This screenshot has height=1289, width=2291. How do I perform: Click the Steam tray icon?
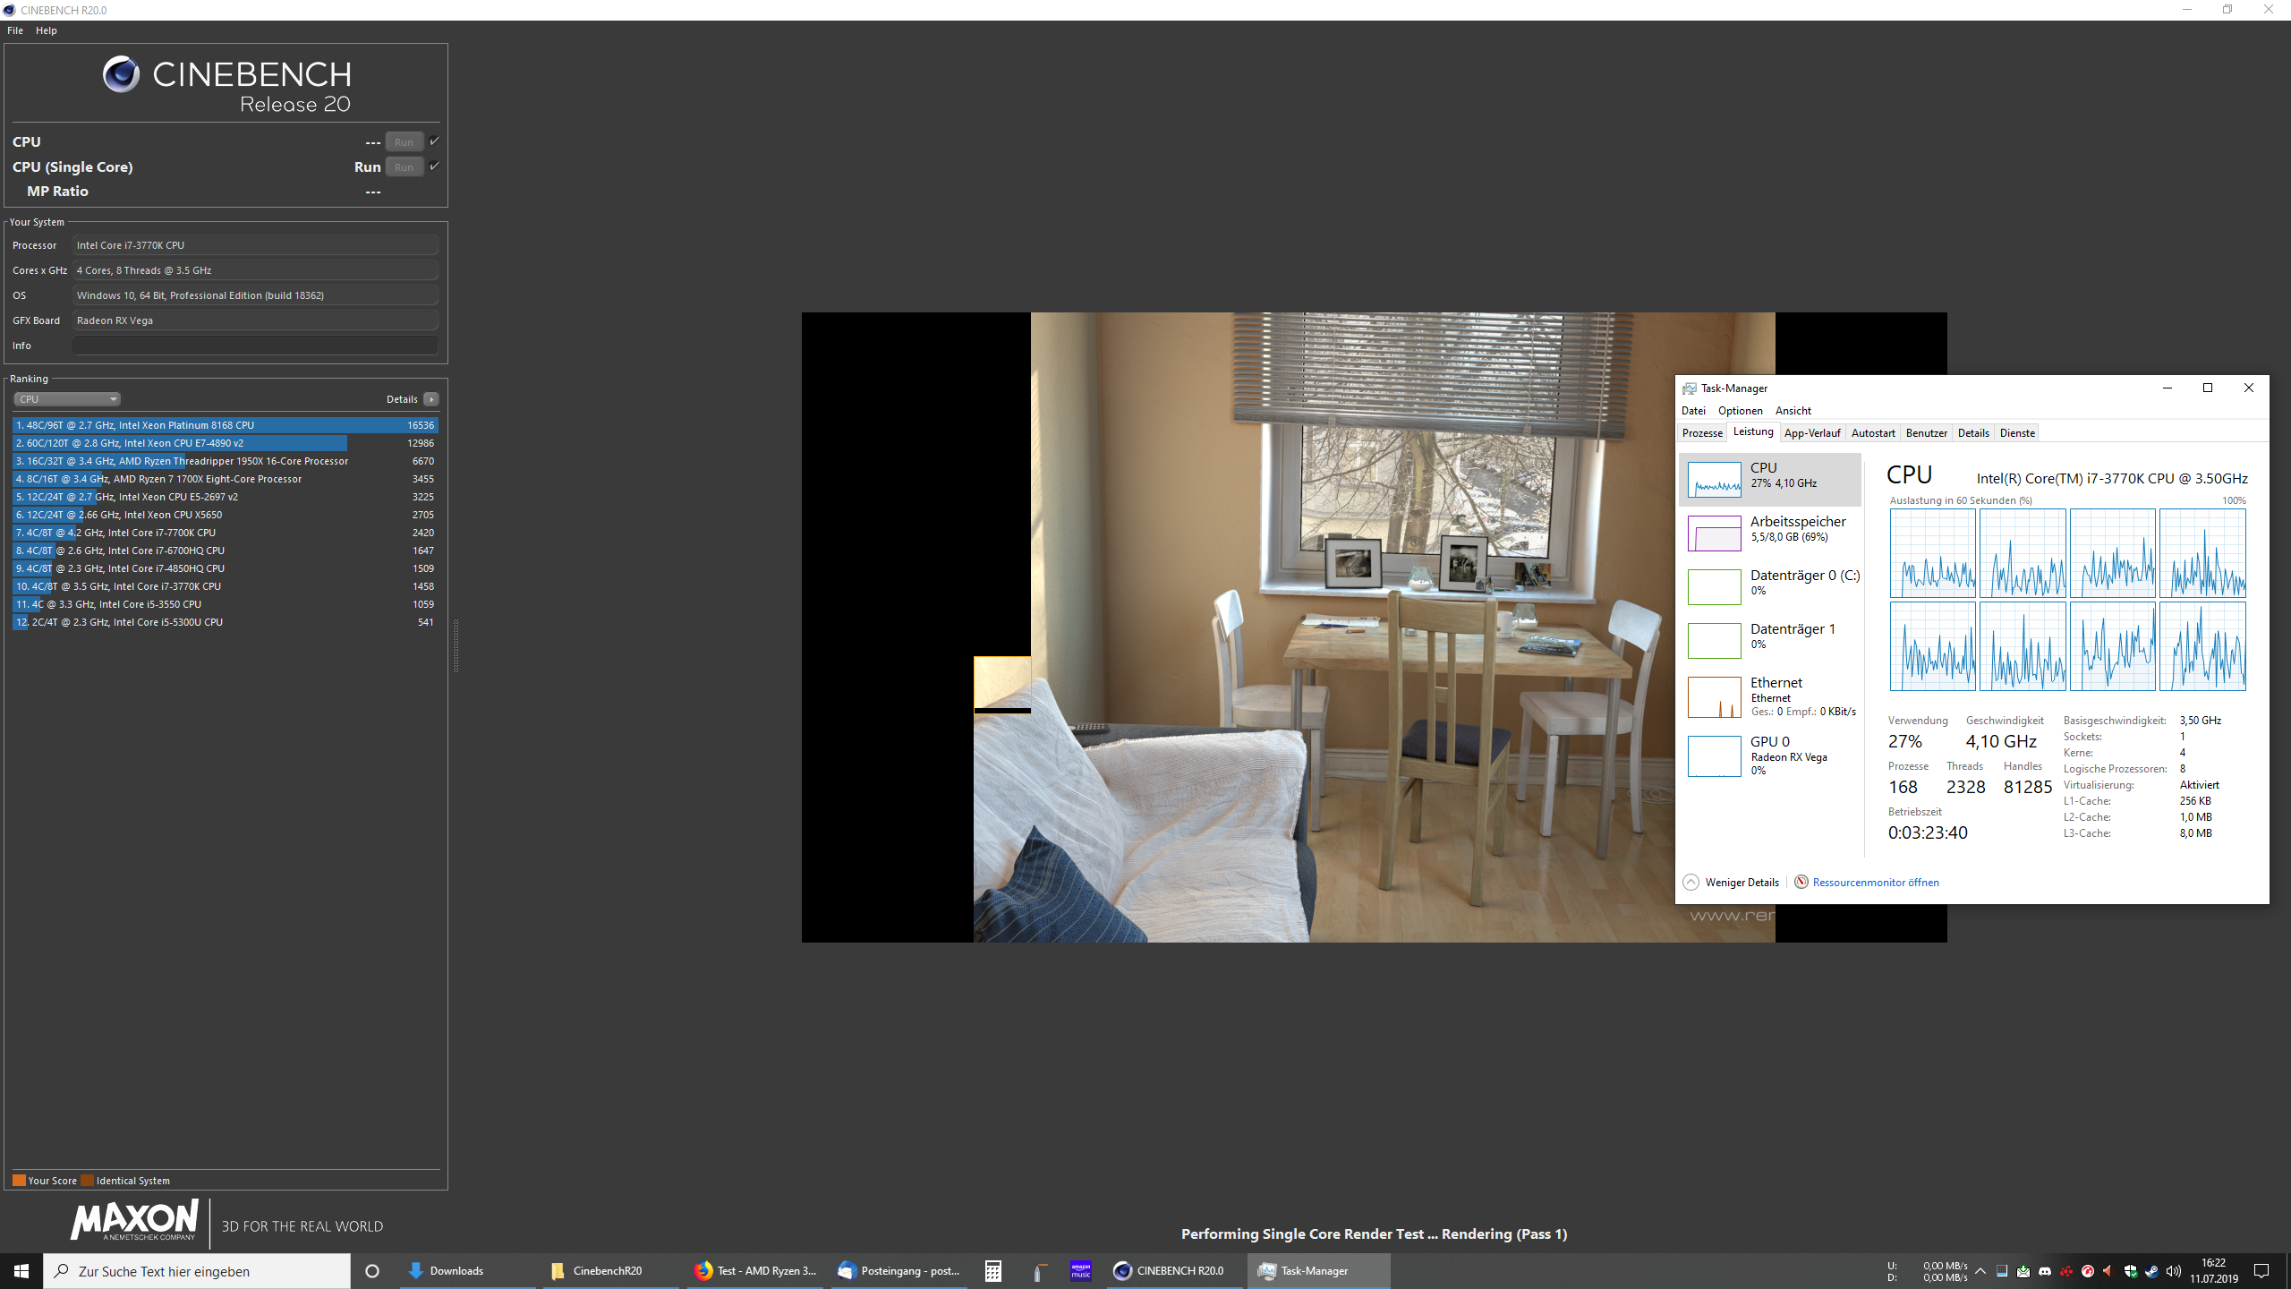coord(2151,1271)
